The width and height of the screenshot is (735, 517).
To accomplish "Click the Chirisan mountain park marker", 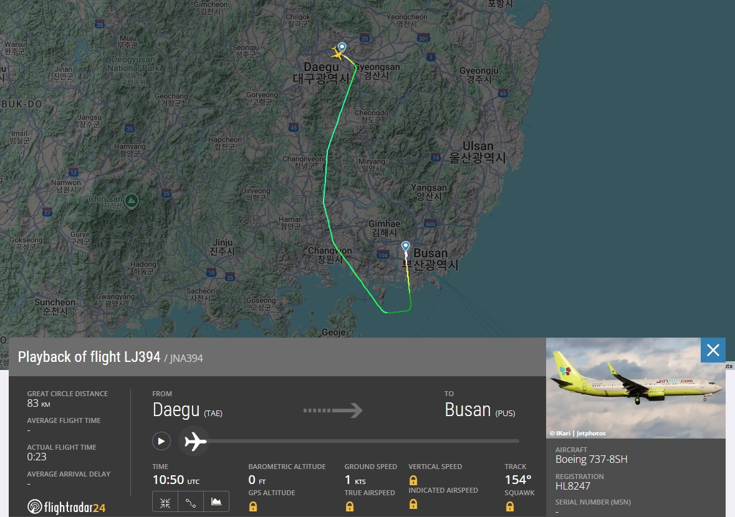I will click(132, 201).
